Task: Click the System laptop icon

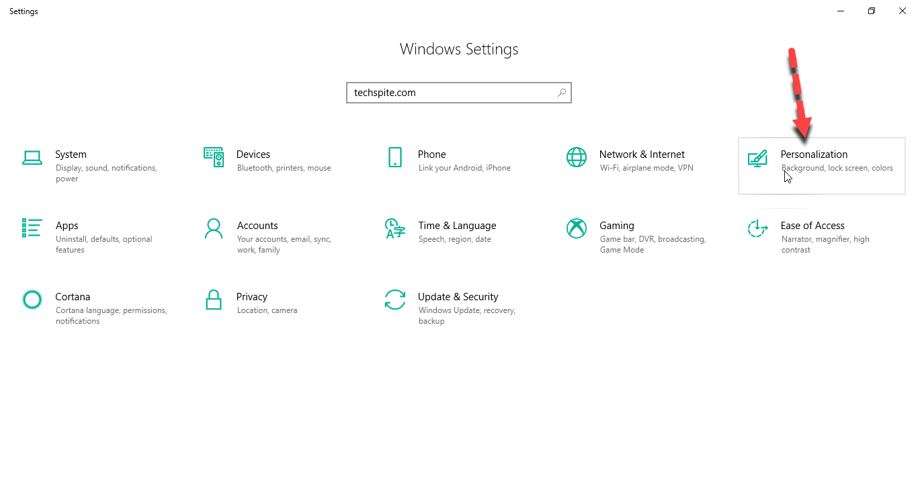Action: pyautogui.click(x=32, y=158)
